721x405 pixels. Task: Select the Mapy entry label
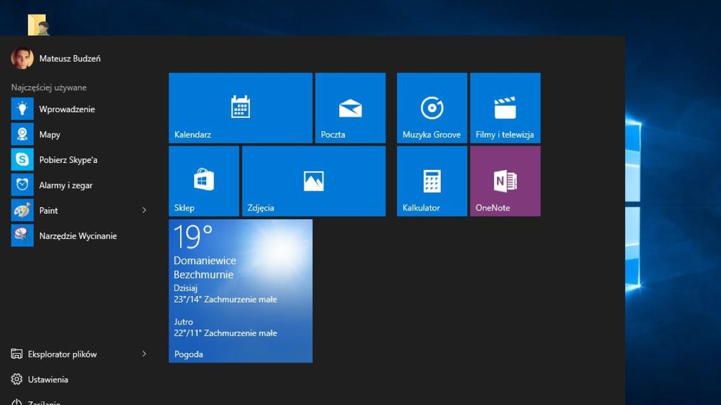pos(49,134)
